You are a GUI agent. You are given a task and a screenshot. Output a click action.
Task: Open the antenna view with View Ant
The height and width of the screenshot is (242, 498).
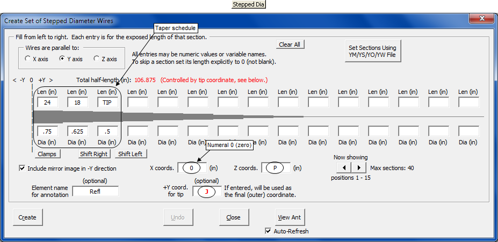click(290, 217)
